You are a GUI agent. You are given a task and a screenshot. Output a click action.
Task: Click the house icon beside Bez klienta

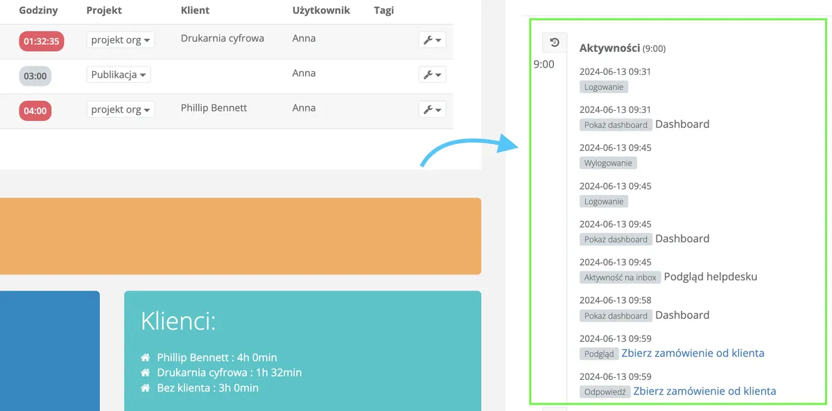[x=146, y=388]
